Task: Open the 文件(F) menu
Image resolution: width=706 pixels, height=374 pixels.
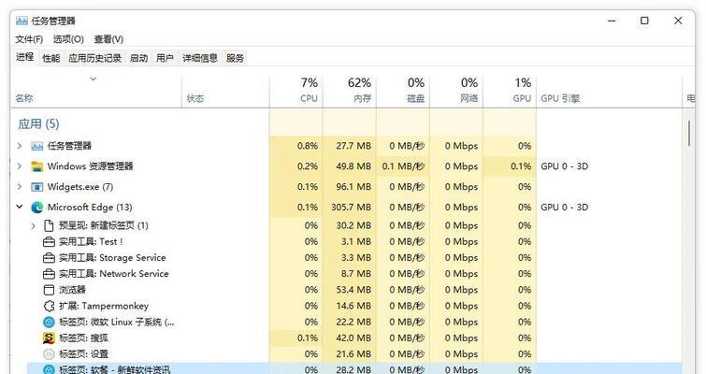Action: coord(29,39)
